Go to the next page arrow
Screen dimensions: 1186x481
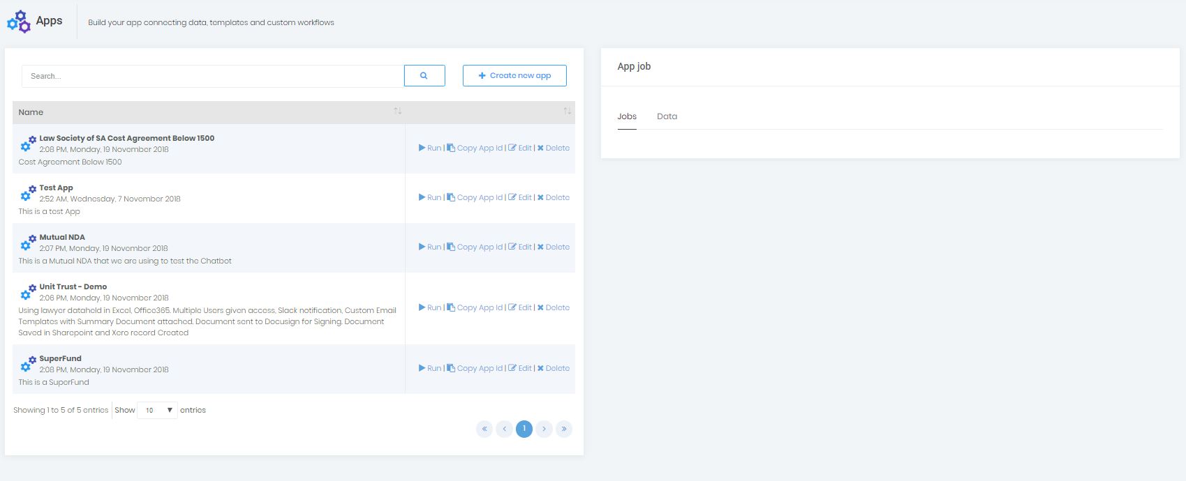pyautogui.click(x=544, y=429)
